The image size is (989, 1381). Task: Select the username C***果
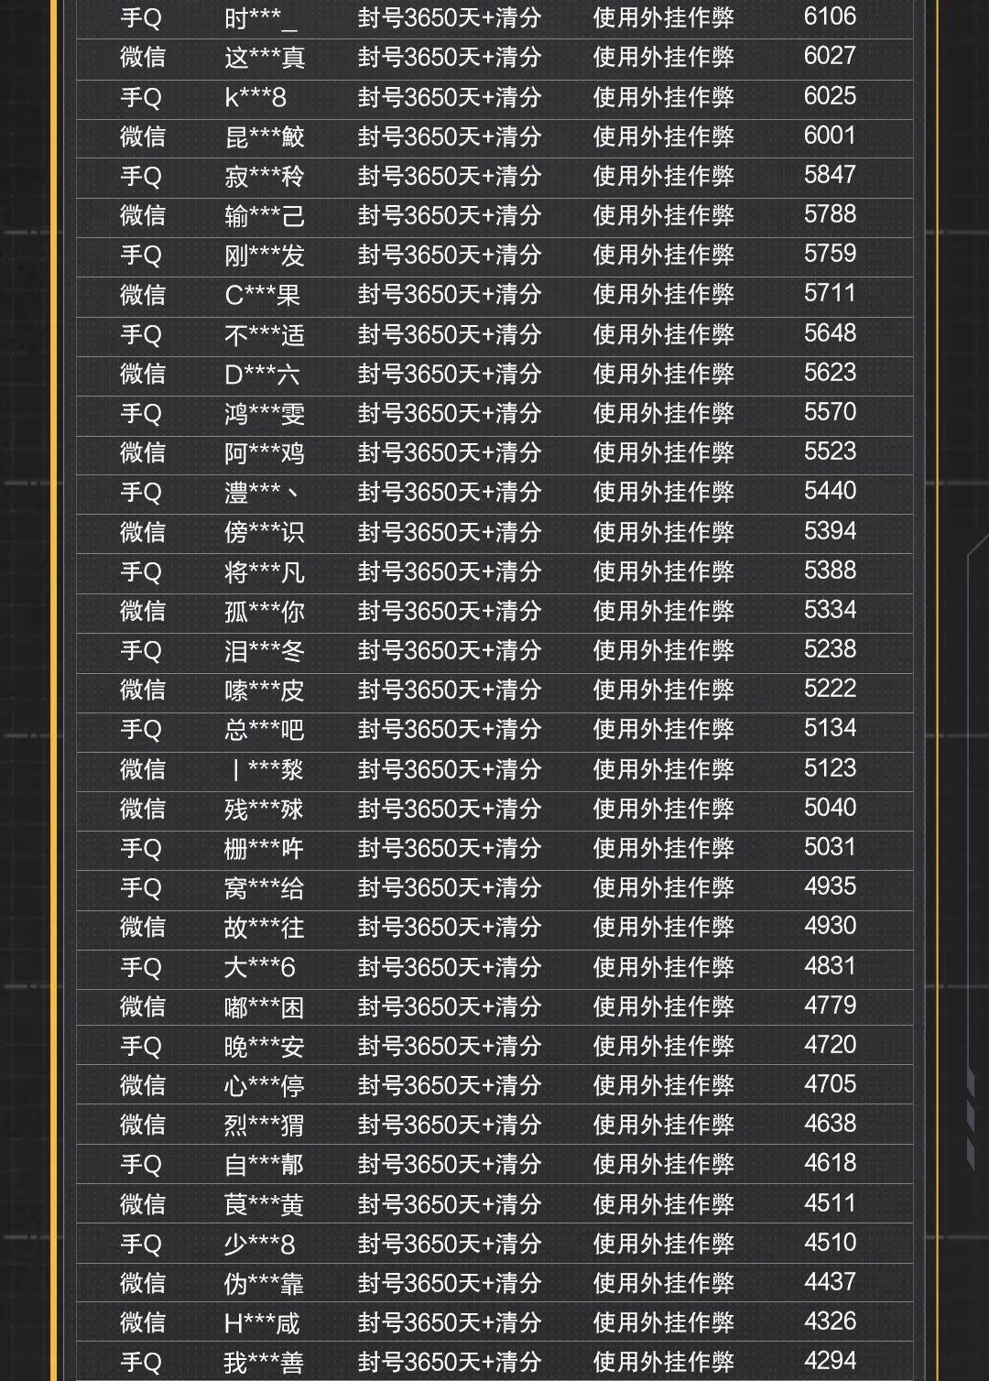point(262,295)
